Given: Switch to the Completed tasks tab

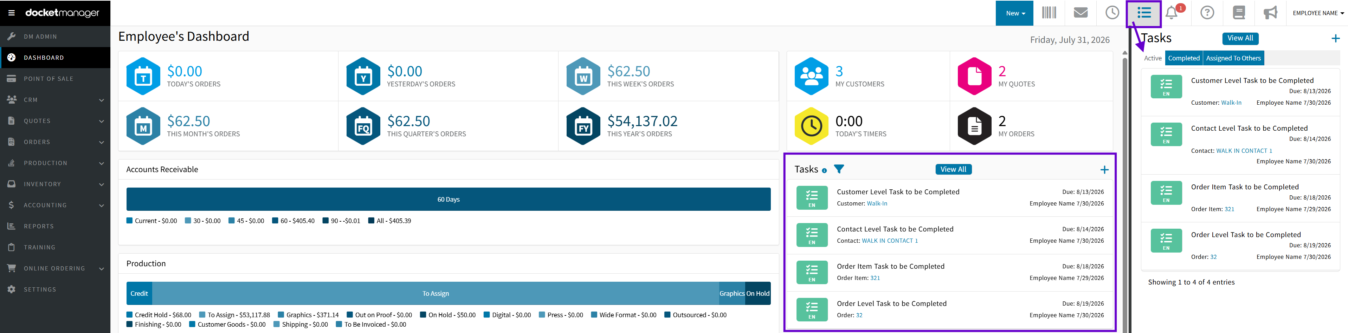Looking at the screenshot, I should tap(1184, 59).
